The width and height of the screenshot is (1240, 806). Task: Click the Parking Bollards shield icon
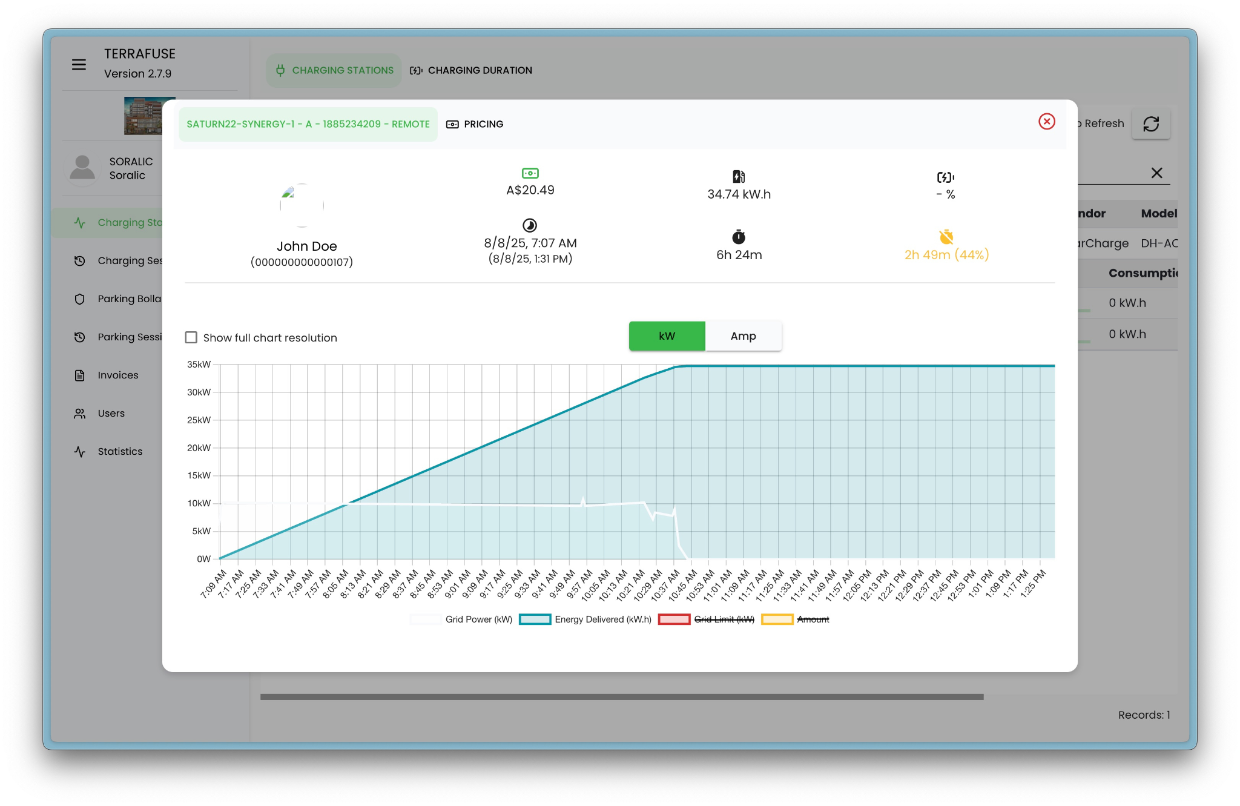[x=80, y=299]
